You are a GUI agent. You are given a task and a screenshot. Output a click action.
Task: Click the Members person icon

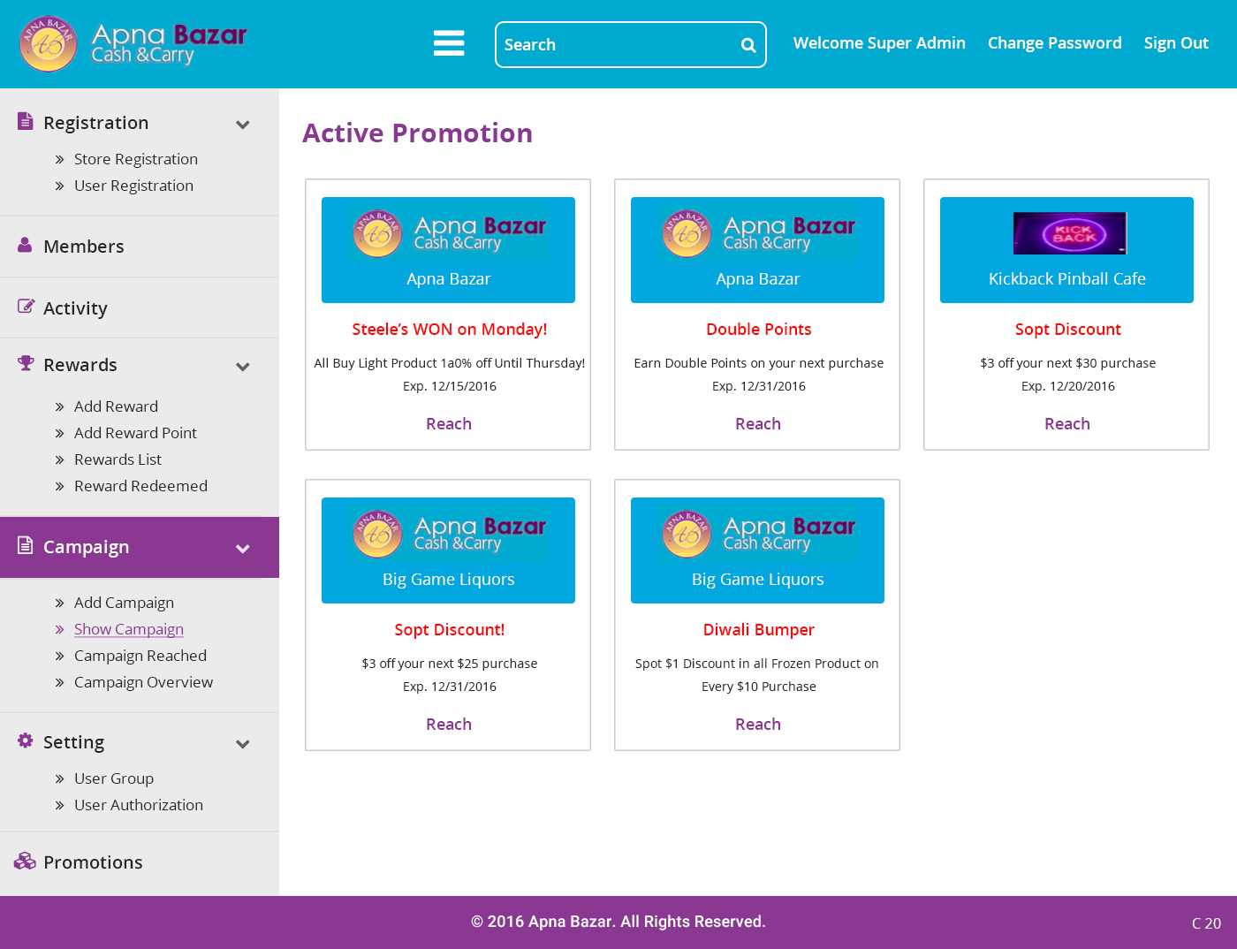(25, 246)
